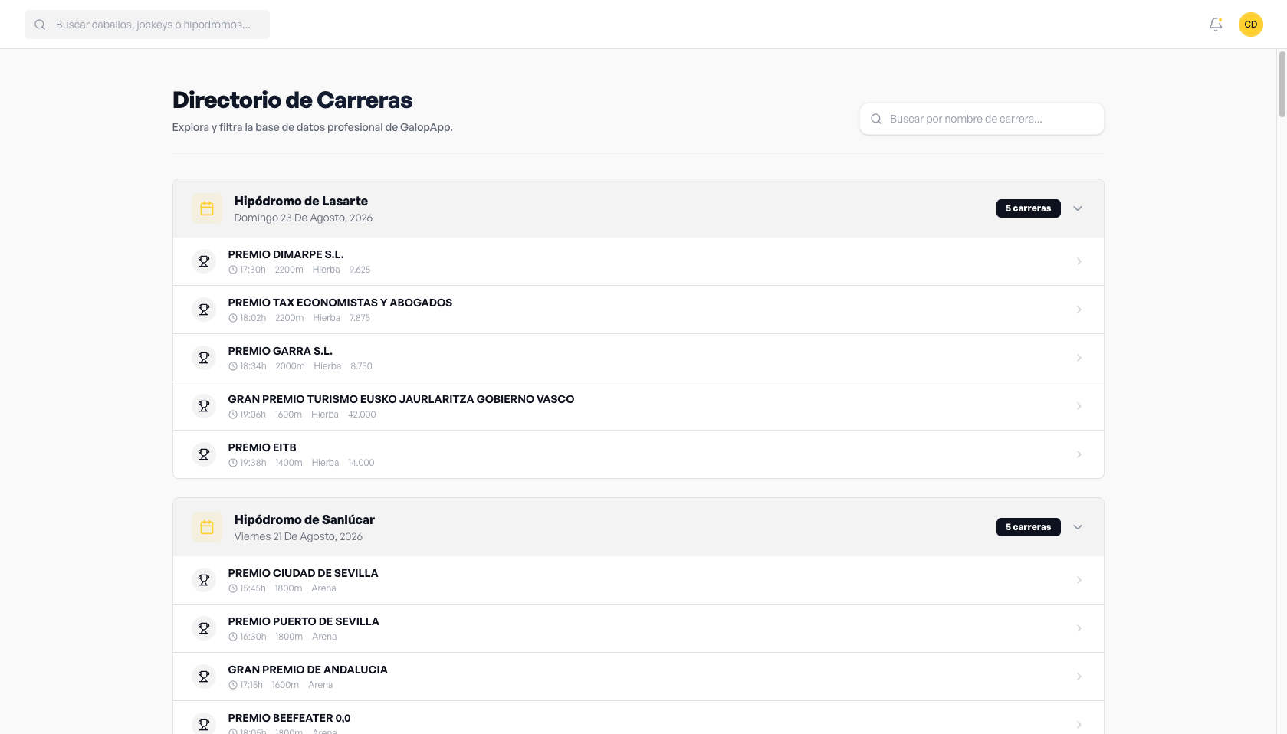Click the trophy icon for PREMIO EITB
The image size is (1287, 734).
(204, 454)
